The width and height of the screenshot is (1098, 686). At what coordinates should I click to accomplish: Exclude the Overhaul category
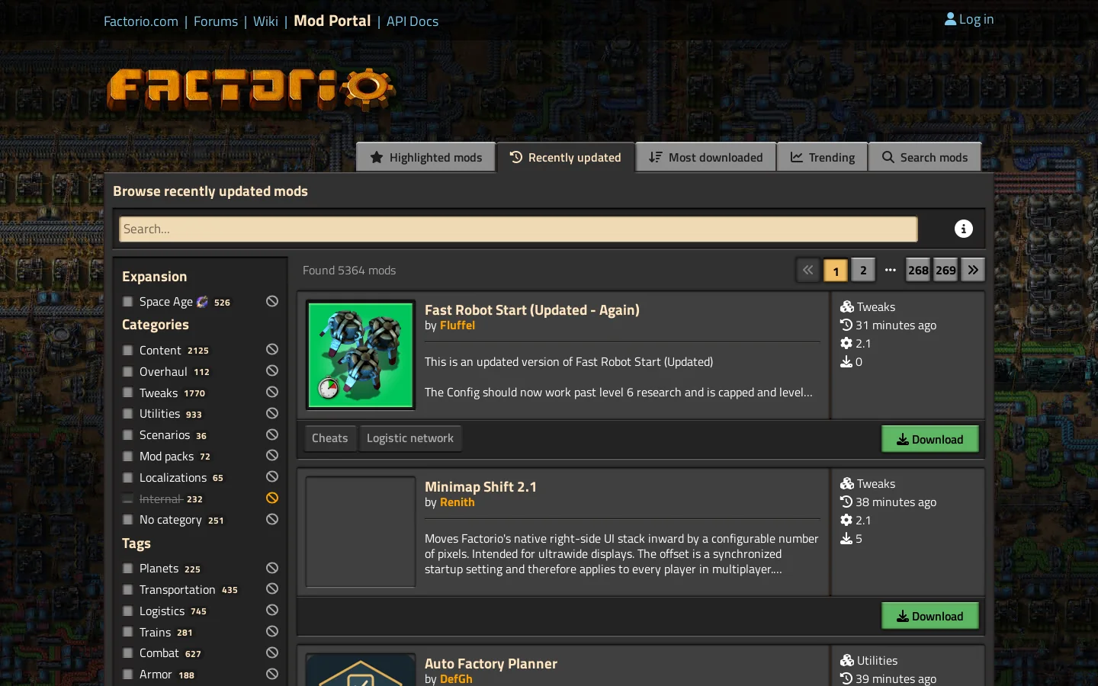coord(272,371)
